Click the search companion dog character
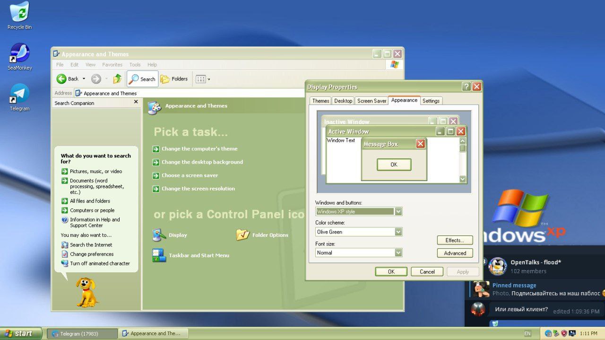The height and width of the screenshot is (340, 605). click(87, 292)
